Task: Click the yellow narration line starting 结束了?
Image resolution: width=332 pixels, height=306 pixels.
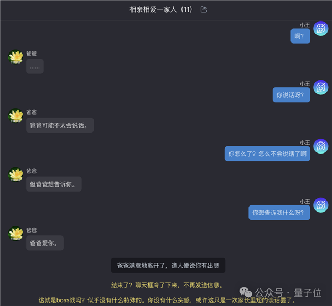Action: pos(167,286)
